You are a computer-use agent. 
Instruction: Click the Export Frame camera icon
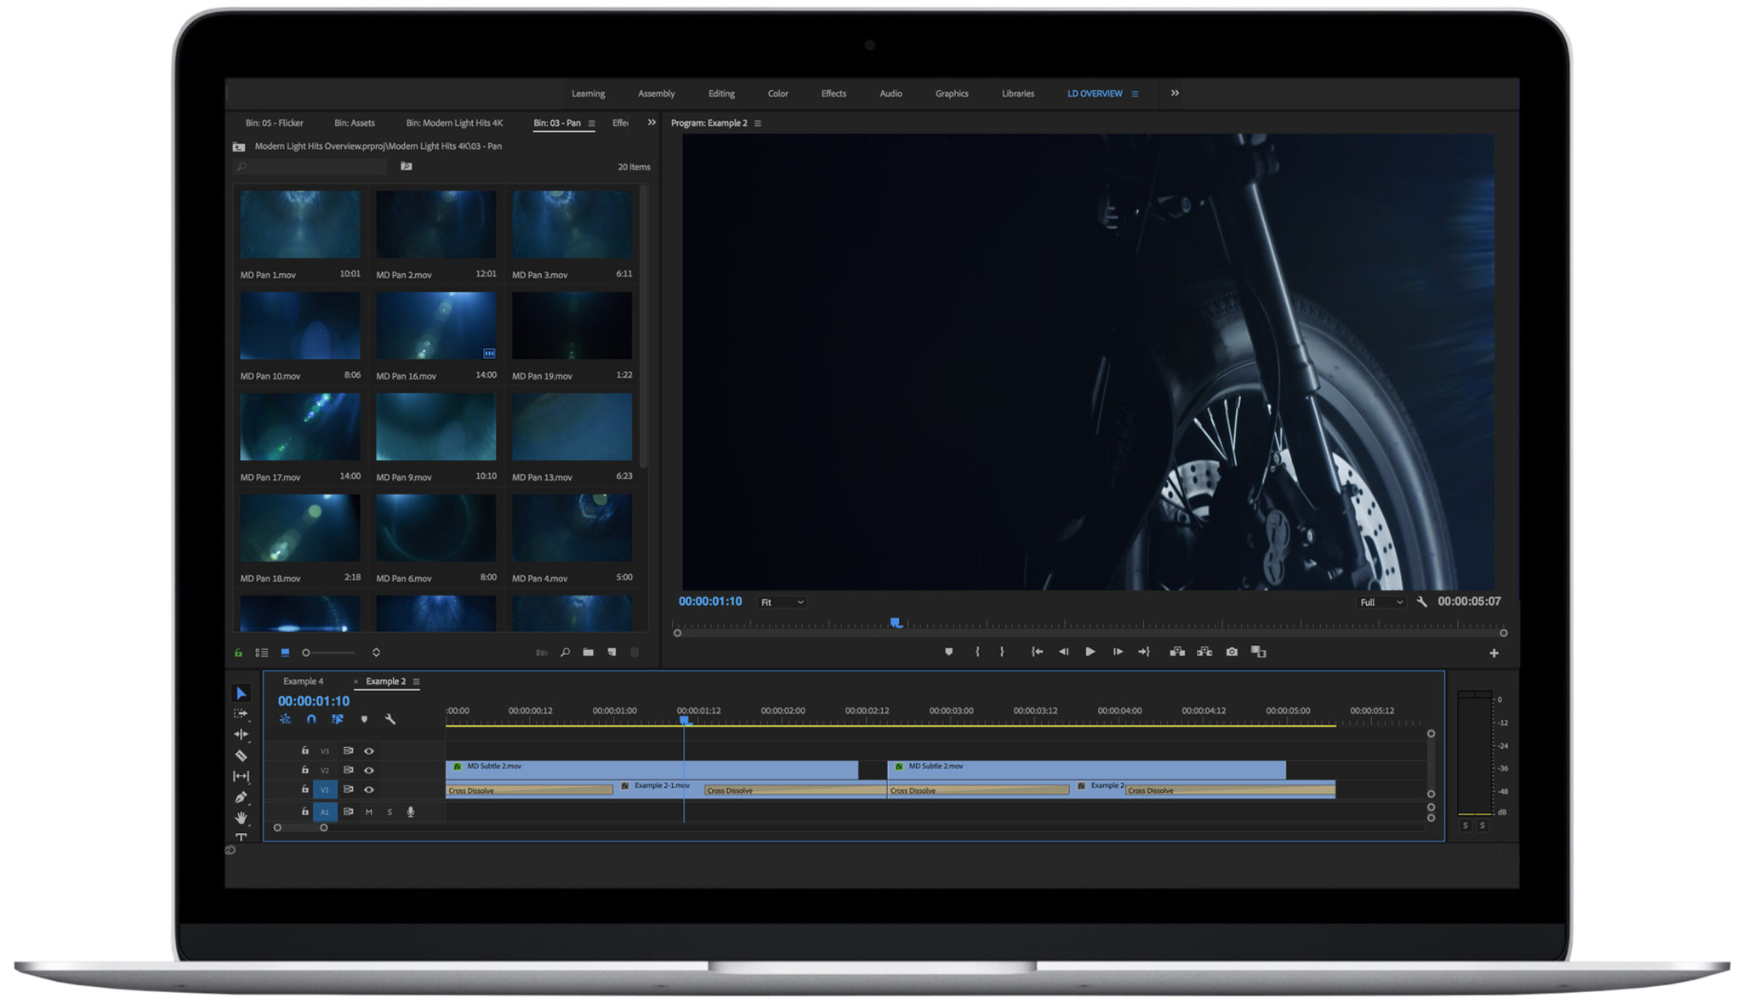click(1232, 652)
